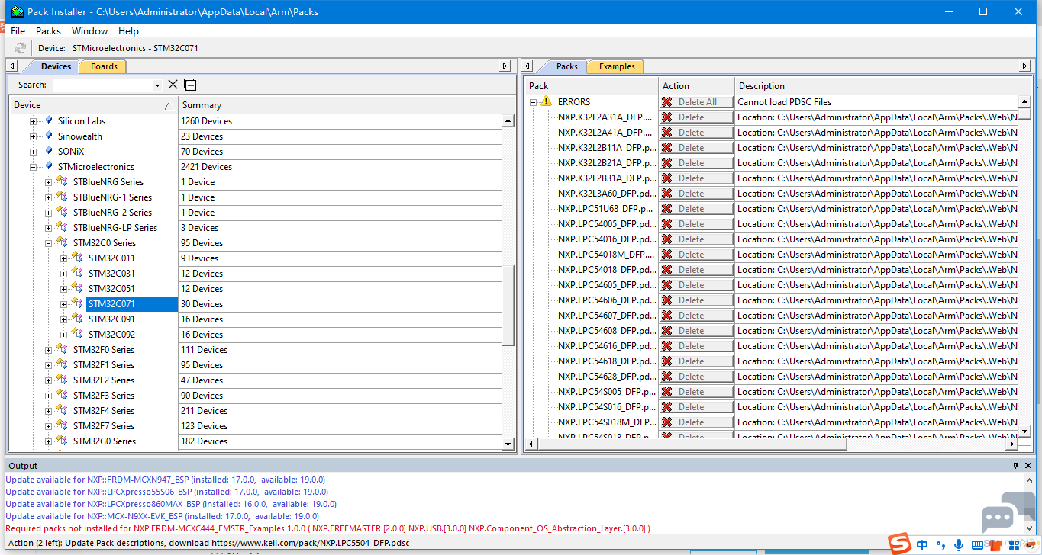Viewport: 1042px width, 555px height.
Task: Clear the search field with X icon
Action: point(173,85)
